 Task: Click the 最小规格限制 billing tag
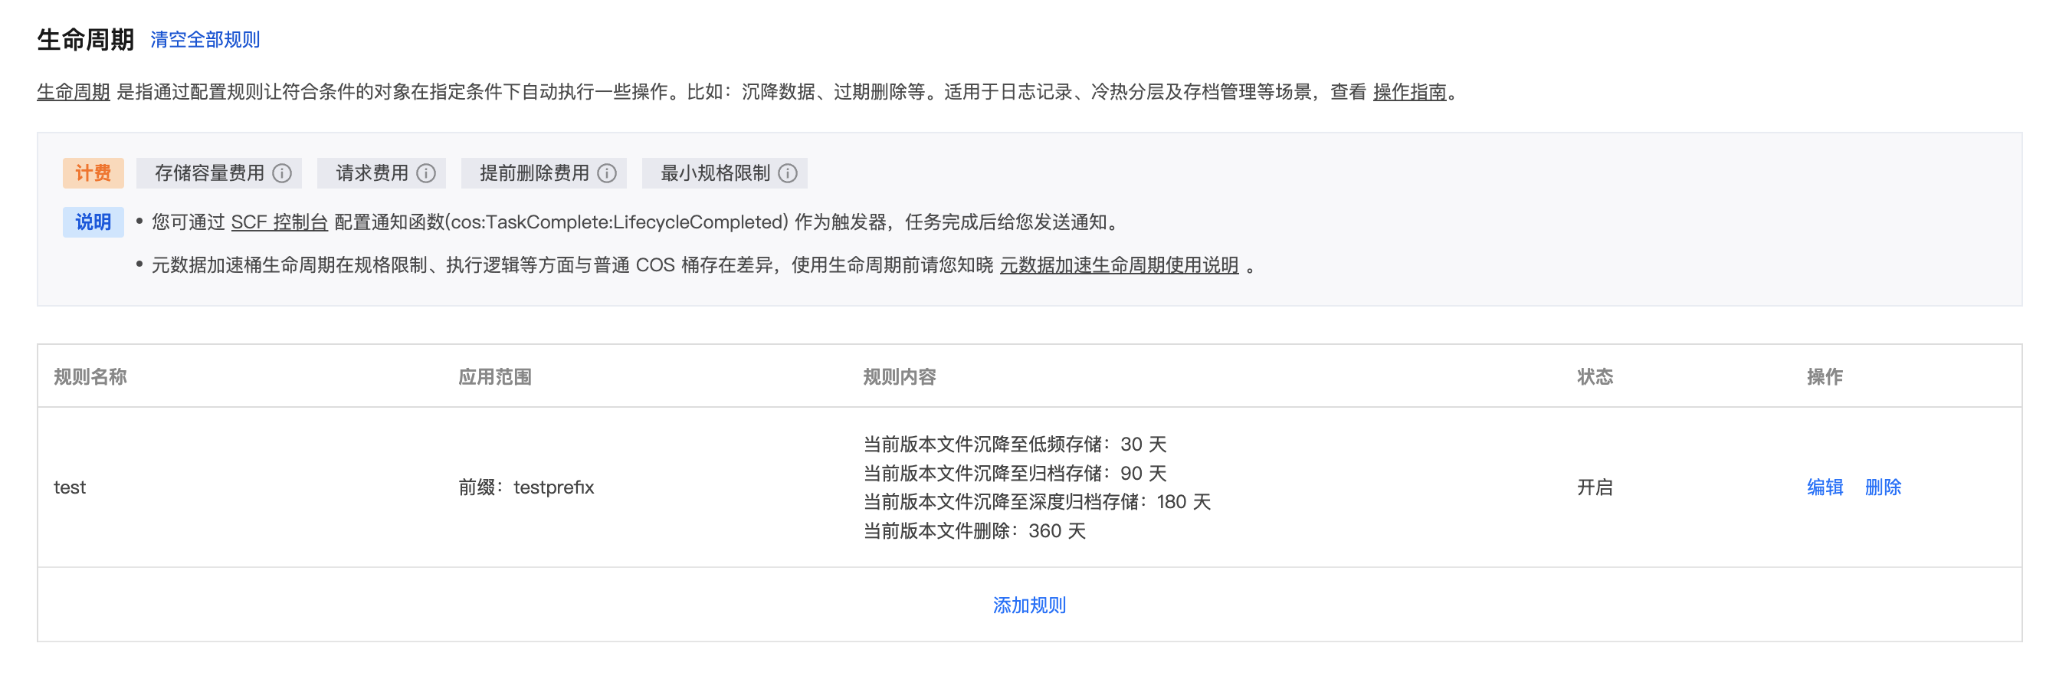(715, 172)
